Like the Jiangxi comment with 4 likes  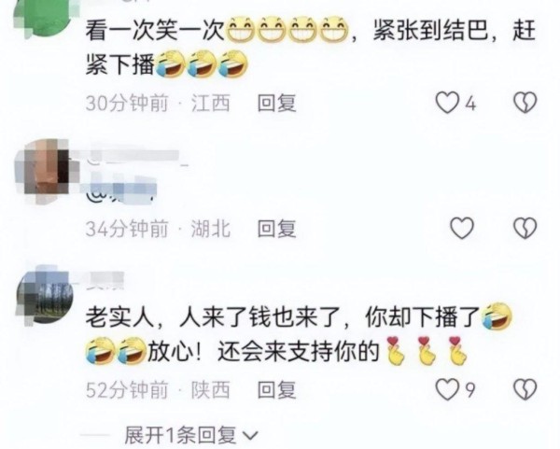[x=447, y=103]
